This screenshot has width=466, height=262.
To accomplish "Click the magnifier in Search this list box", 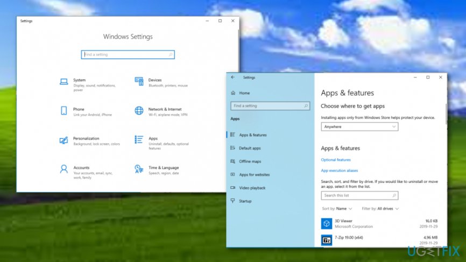I will [x=394, y=195].
